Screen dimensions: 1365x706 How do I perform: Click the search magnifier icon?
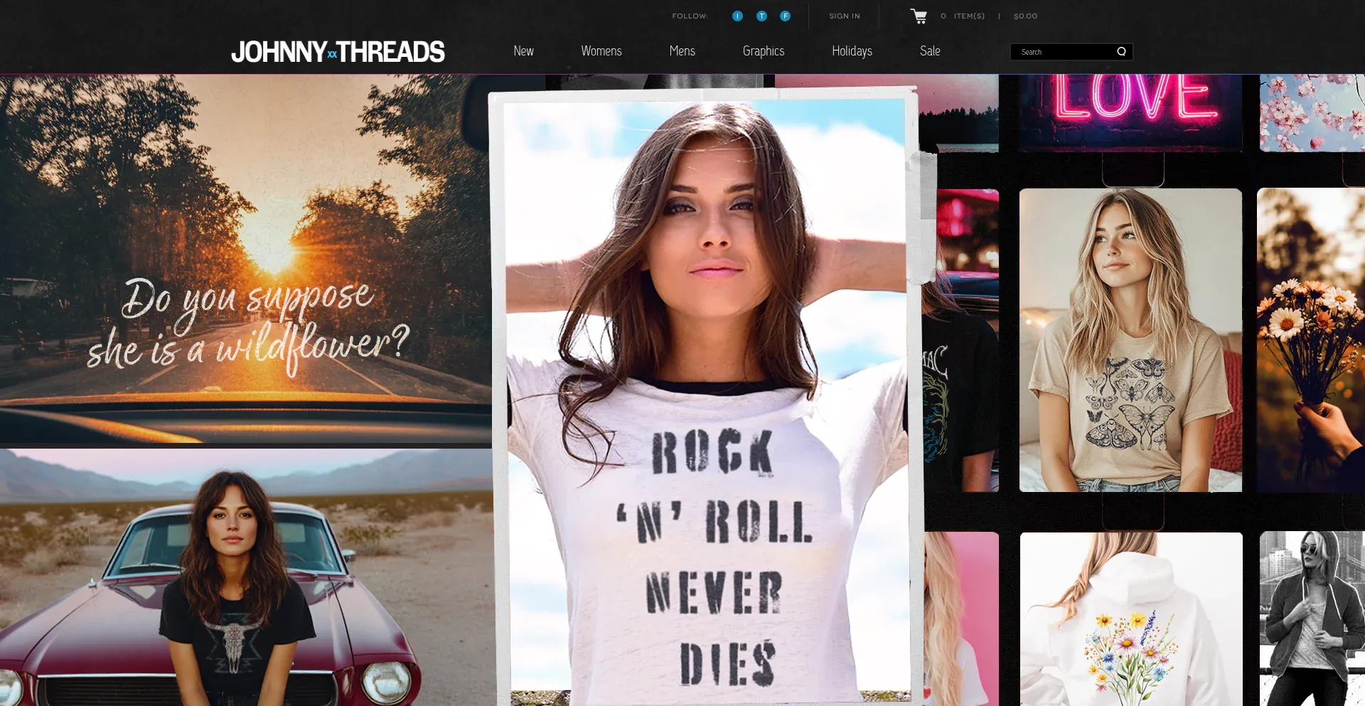pos(1121,51)
